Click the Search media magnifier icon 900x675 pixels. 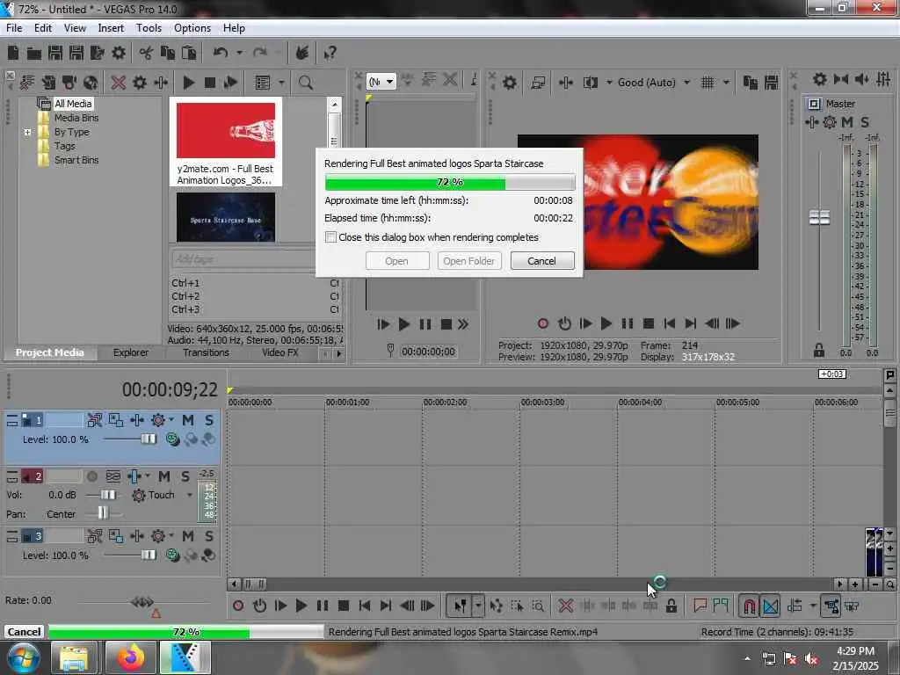click(305, 83)
